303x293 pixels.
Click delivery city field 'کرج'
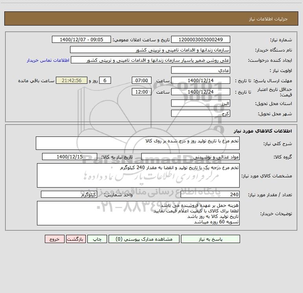(x=201, y=113)
